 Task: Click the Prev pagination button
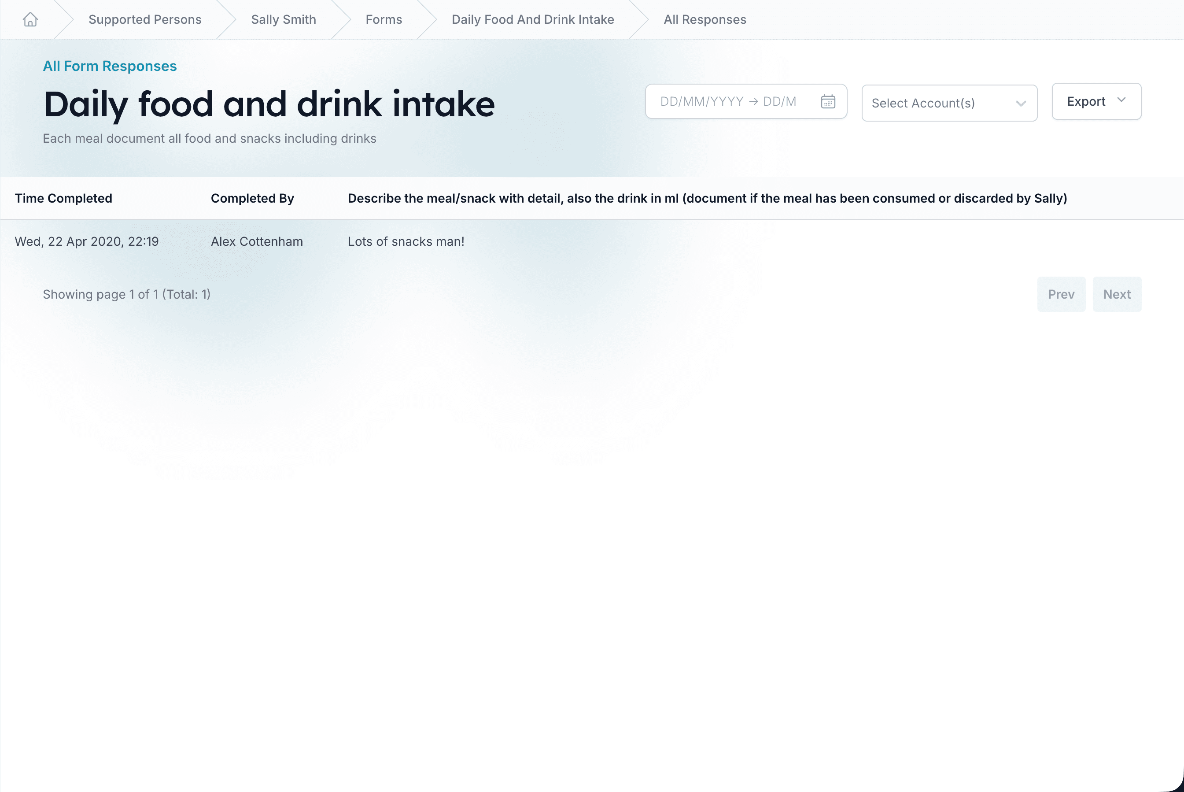click(x=1061, y=294)
